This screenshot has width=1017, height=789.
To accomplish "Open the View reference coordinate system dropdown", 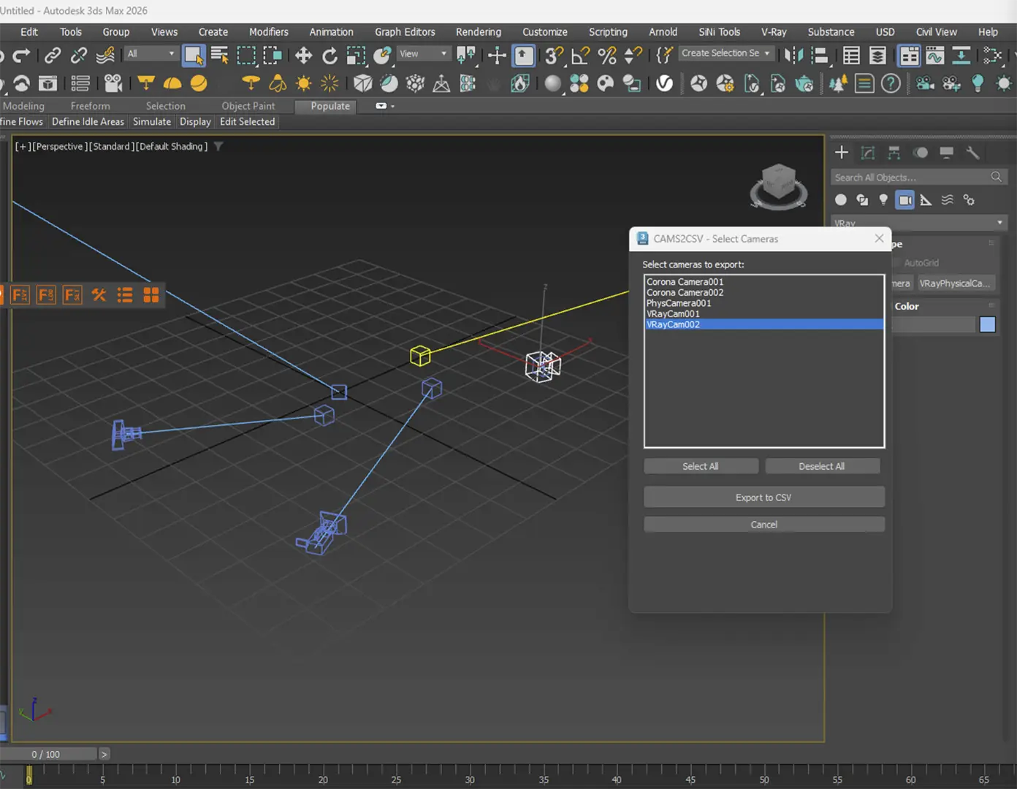I will pyautogui.click(x=423, y=53).
